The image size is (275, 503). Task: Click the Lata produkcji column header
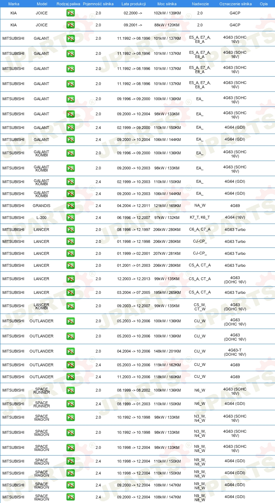134,4
